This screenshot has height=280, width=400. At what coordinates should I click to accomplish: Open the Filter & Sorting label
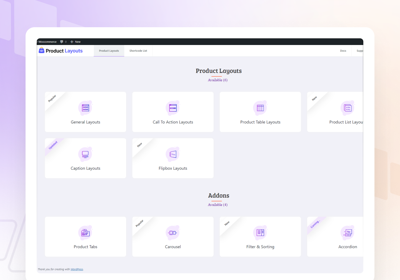[260, 247]
